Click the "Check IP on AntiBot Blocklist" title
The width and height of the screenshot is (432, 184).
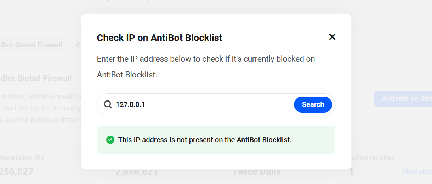coord(160,38)
